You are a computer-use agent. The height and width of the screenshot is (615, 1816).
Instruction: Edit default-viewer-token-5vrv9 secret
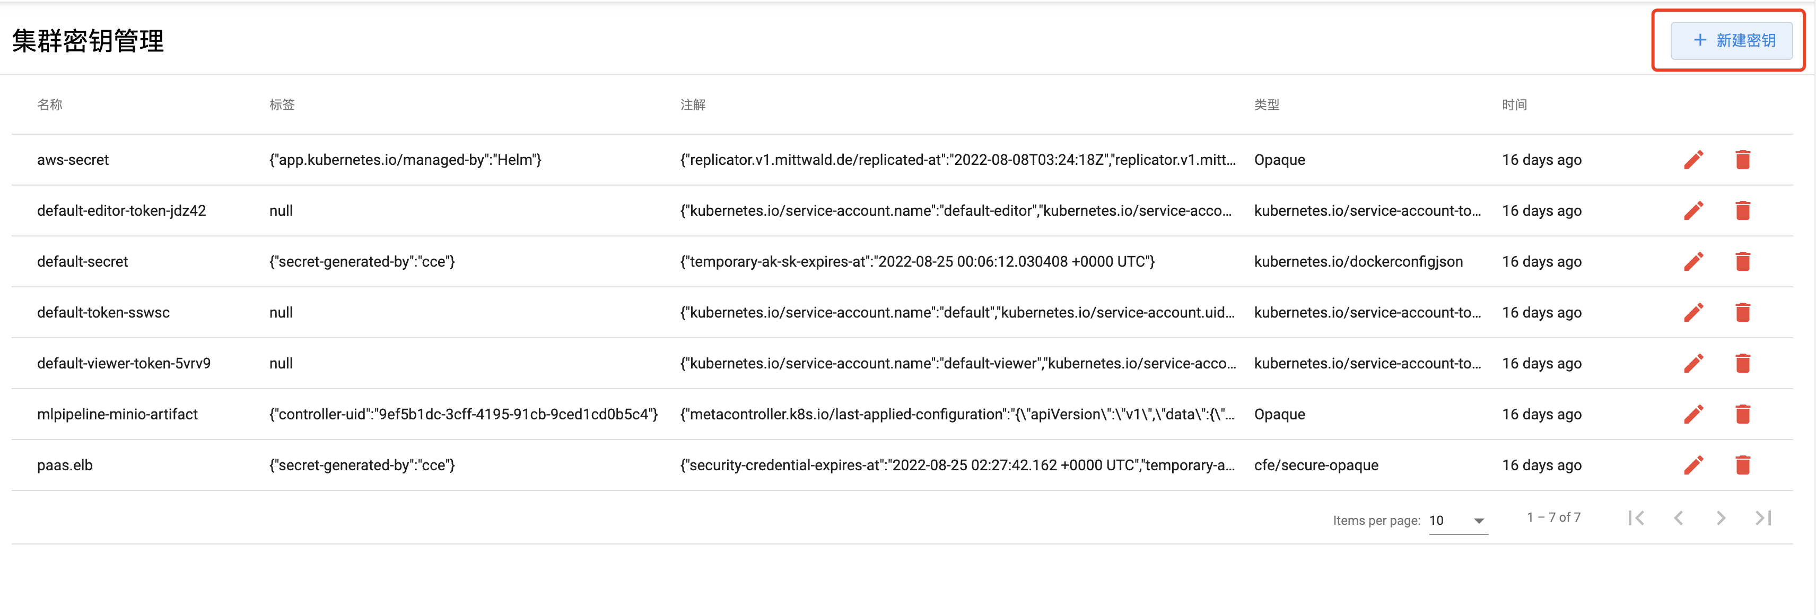(x=1693, y=364)
